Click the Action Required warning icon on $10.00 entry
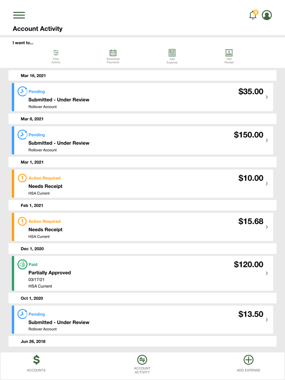Viewport: 285px width, 380px height. pyautogui.click(x=22, y=178)
